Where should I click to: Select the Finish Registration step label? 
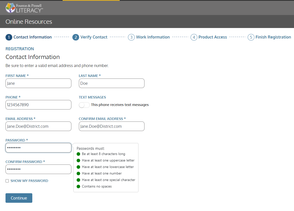point(273,37)
